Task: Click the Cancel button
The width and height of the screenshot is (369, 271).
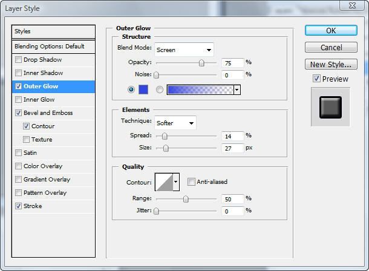Action: click(331, 48)
